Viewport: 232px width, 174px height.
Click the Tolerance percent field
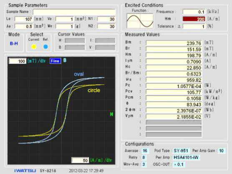click(x=194, y=26)
